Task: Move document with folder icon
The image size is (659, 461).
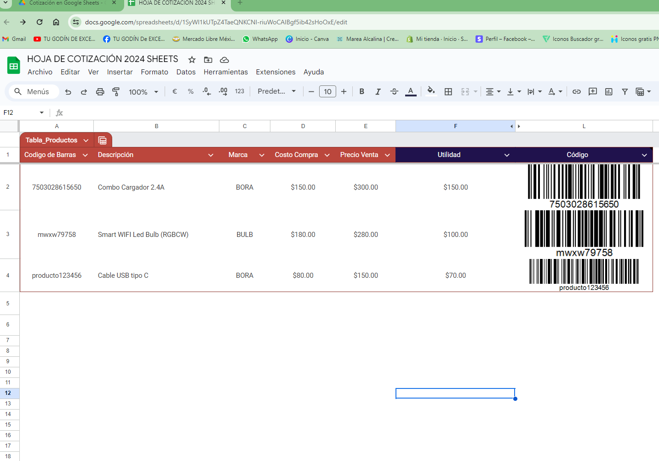Action: point(208,60)
